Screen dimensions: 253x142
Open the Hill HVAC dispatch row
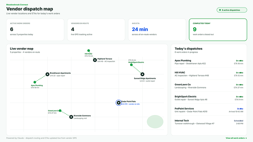pos(209,74)
